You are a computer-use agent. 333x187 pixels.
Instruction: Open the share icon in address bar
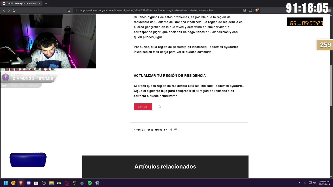coord(250,10)
